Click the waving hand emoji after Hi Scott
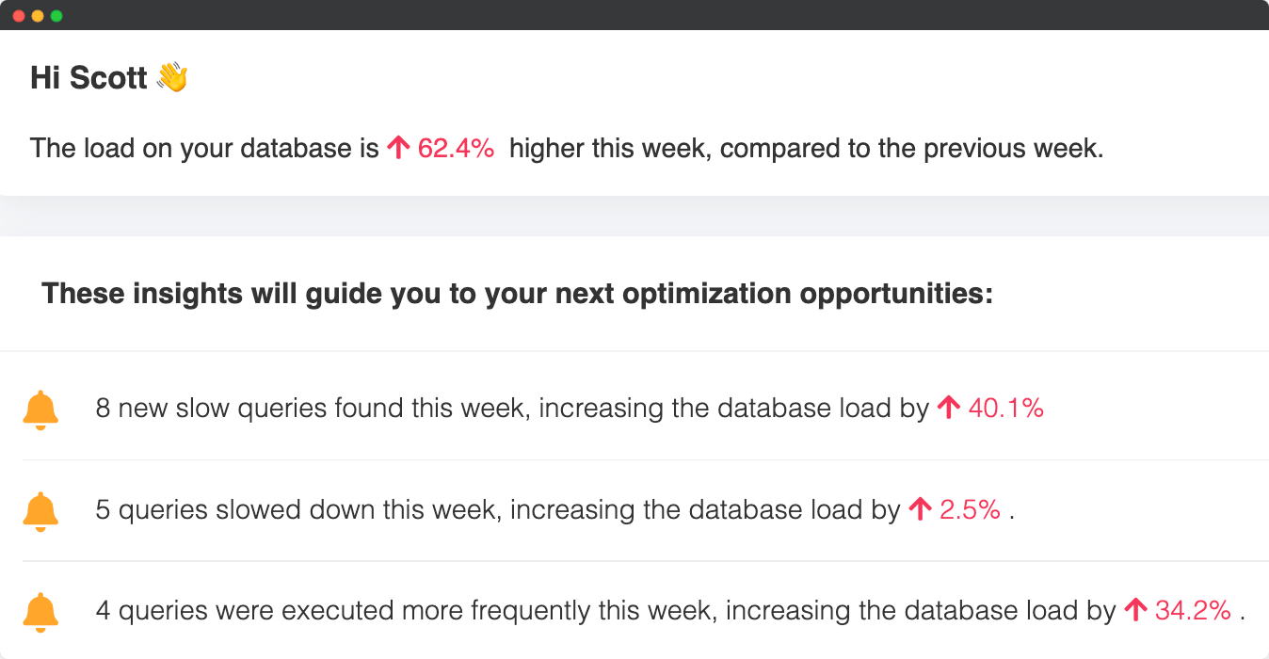 (x=172, y=77)
